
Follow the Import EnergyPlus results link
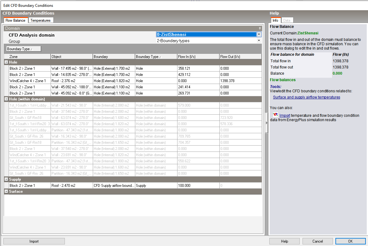(285, 116)
